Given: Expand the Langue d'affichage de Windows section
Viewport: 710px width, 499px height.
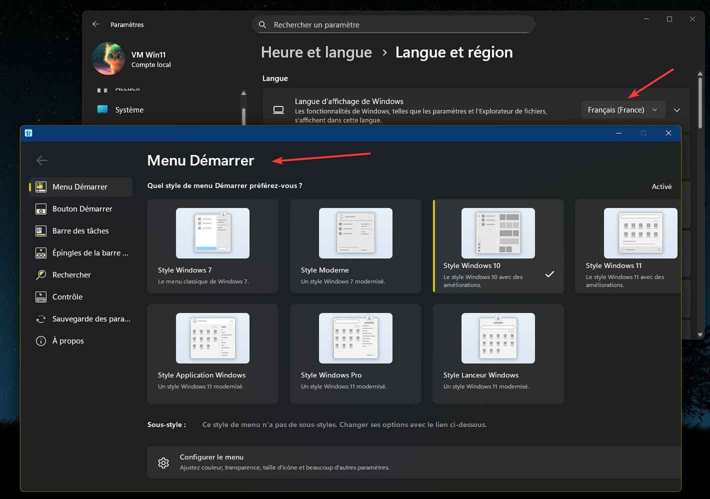Looking at the screenshot, I should pos(677,110).
